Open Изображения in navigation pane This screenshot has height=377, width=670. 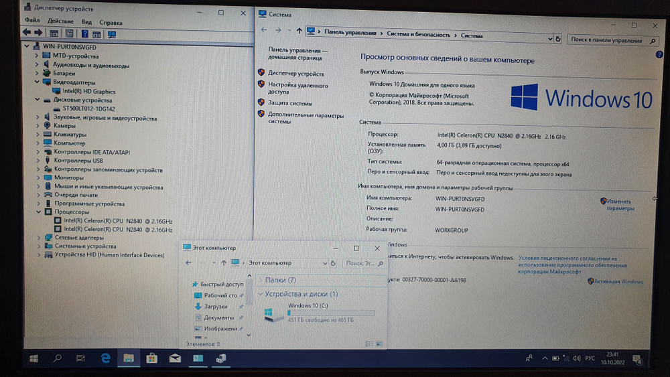coord(220,328)
